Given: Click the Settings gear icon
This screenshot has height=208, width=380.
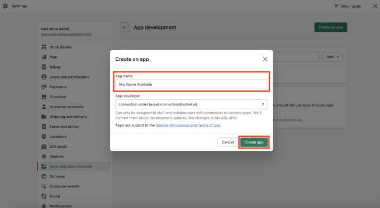Looking at the screenshot, I should tap(6, 6).
